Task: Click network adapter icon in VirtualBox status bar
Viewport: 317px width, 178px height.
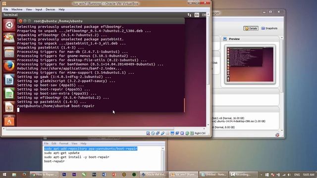Action: click(158, 133)
